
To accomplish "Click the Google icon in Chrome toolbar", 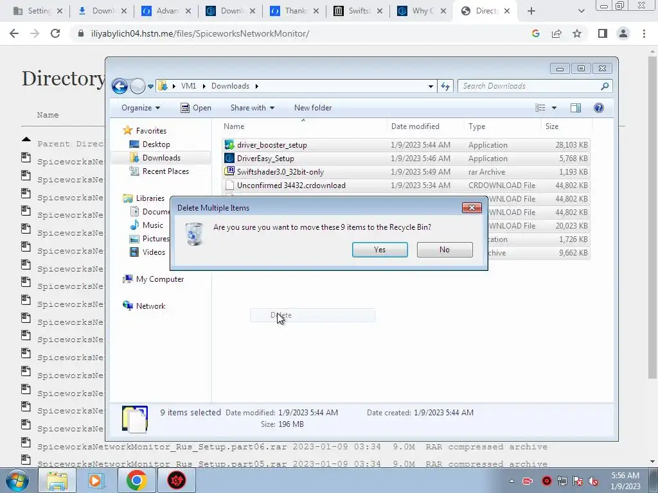I will click(535, 33).
